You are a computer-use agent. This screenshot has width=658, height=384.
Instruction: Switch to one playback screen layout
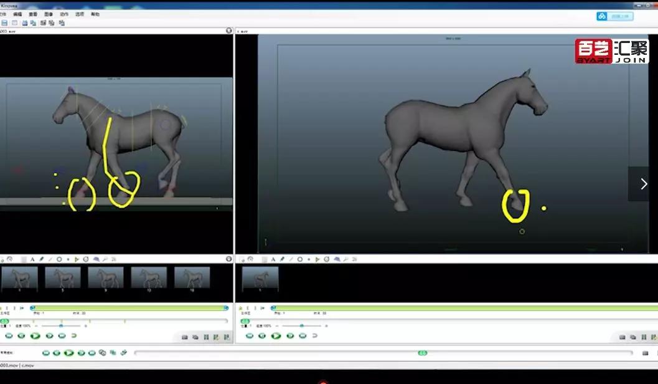[25, 23]
